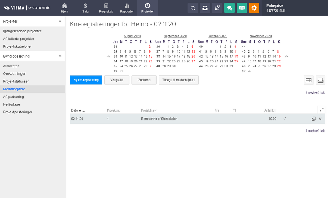
Task: Click the Ny km-registrering button
Action: pos(86,80)
